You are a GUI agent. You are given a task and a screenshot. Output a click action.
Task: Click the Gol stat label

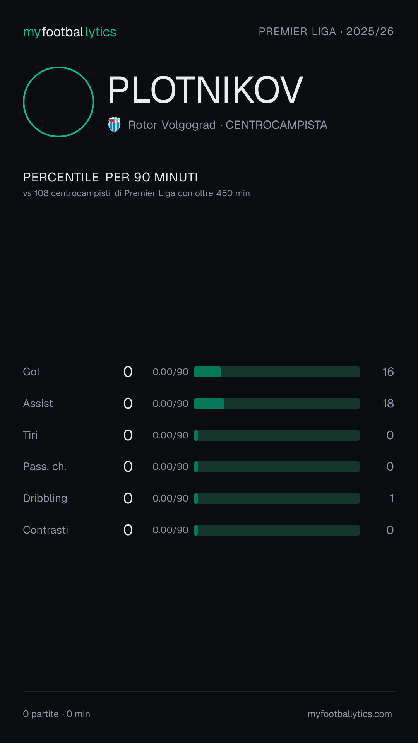[x=31, y=372]
